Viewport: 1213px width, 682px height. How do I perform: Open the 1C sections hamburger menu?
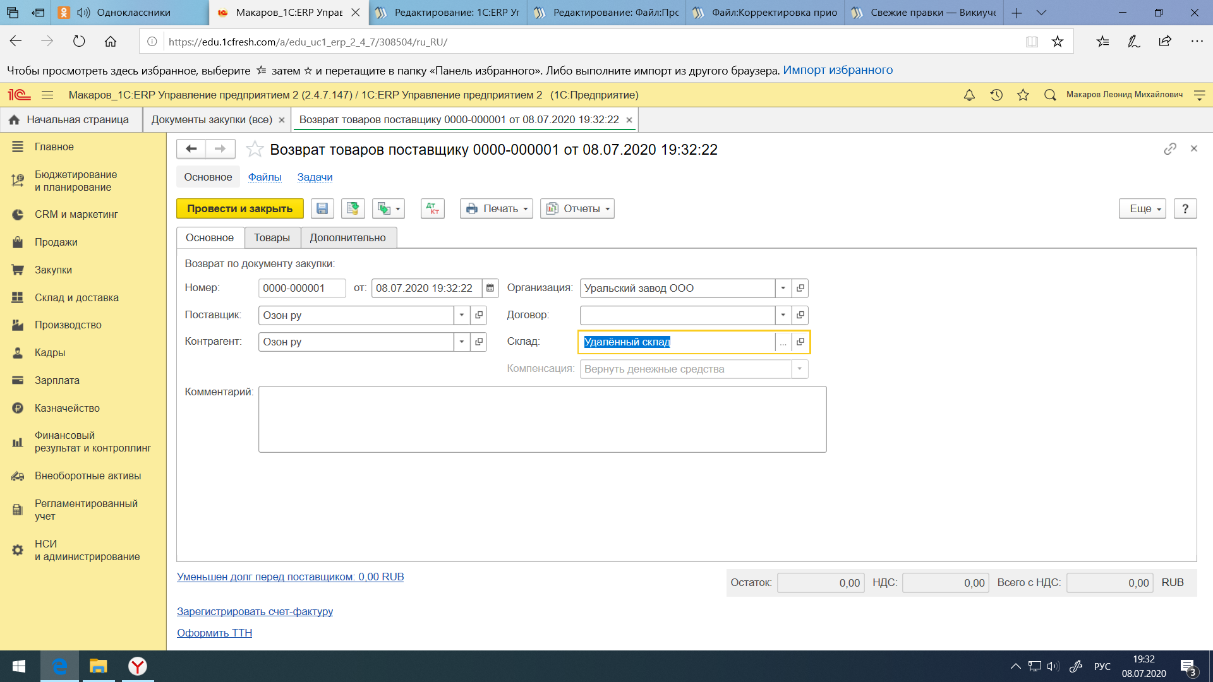(47, 95)
